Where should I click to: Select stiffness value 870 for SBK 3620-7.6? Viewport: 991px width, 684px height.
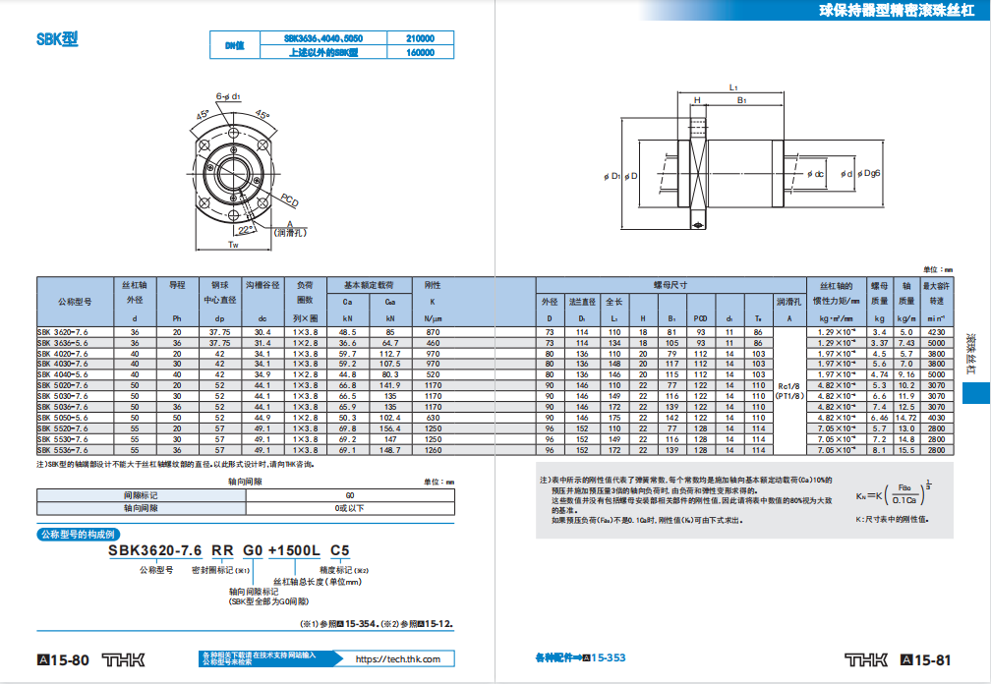coord(433,332)
